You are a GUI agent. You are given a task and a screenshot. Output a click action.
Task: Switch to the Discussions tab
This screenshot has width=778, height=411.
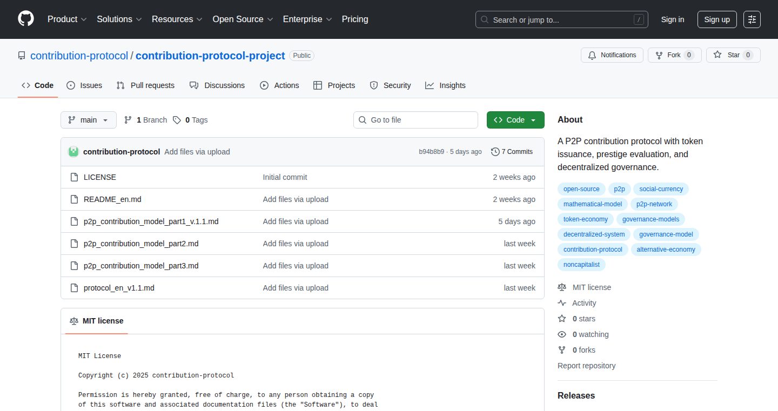click(217, 85)
